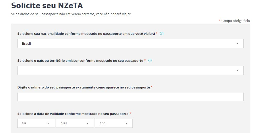
Task: Click the arrow of the issuing country dropdown
Action: tap(237, 70)
